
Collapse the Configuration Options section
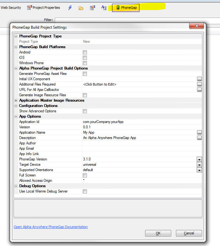(16, 106)
